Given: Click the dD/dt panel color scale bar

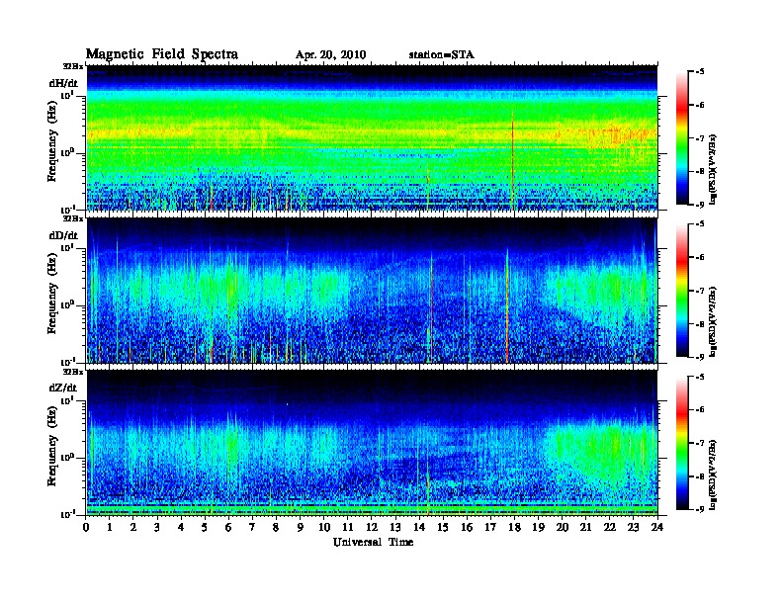Looking at the screenshot, I should click(682, 290).
